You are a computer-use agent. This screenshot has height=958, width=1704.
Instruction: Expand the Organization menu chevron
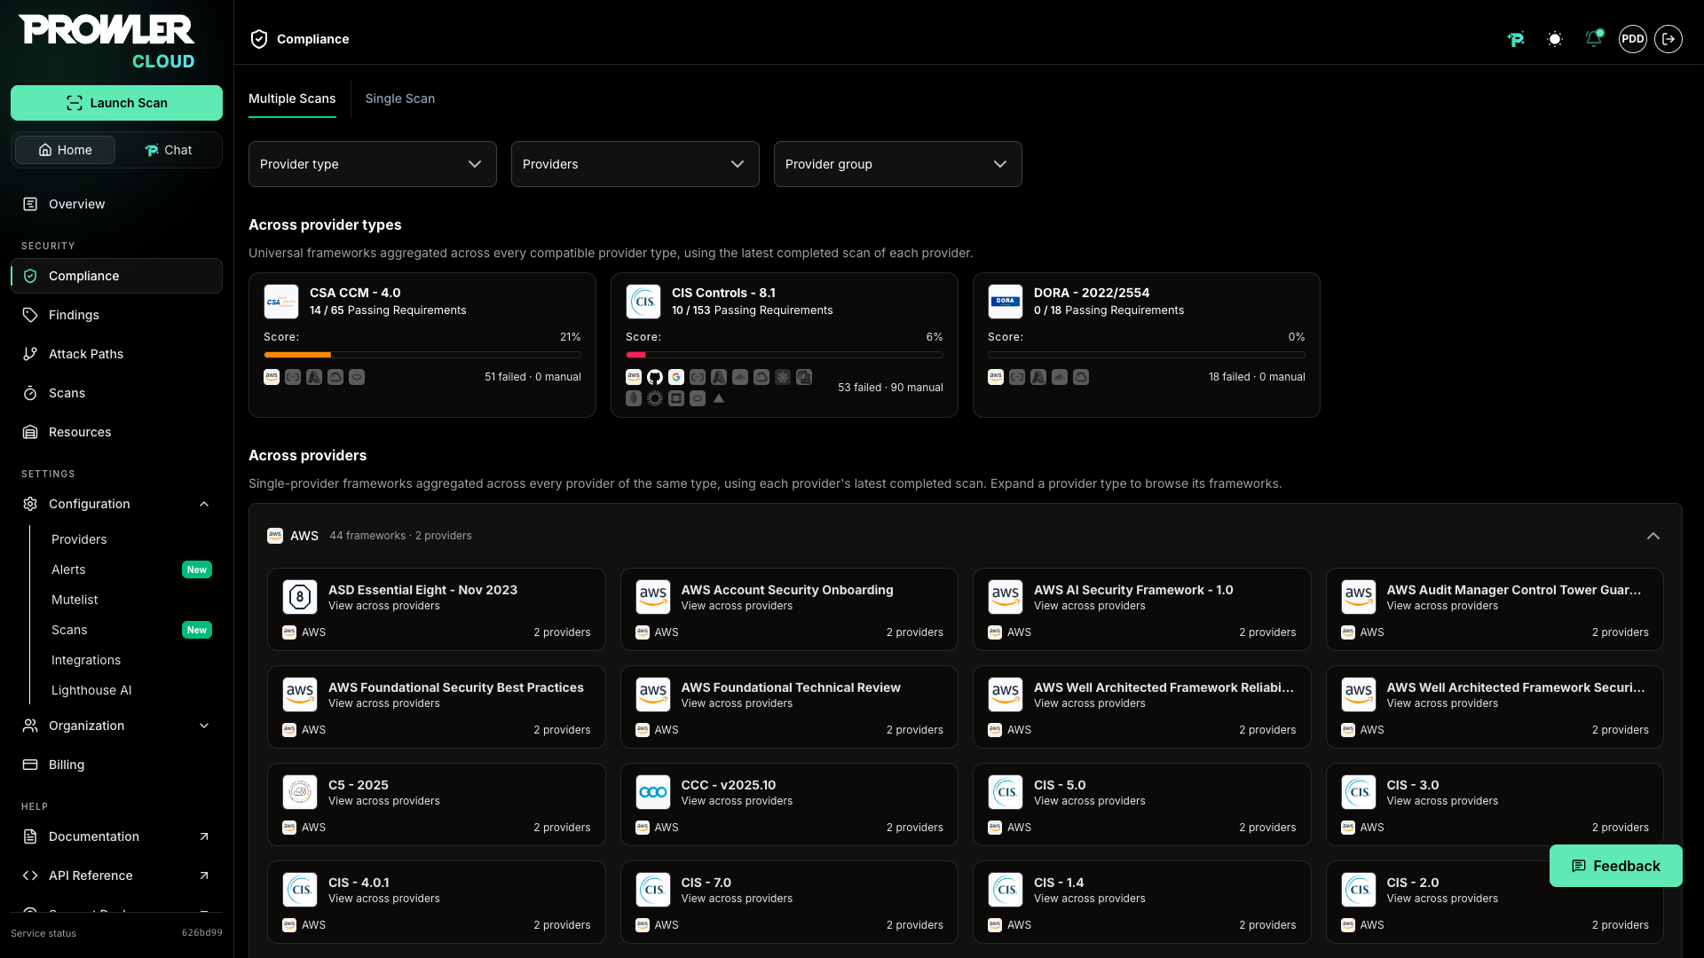pos(204,726)
